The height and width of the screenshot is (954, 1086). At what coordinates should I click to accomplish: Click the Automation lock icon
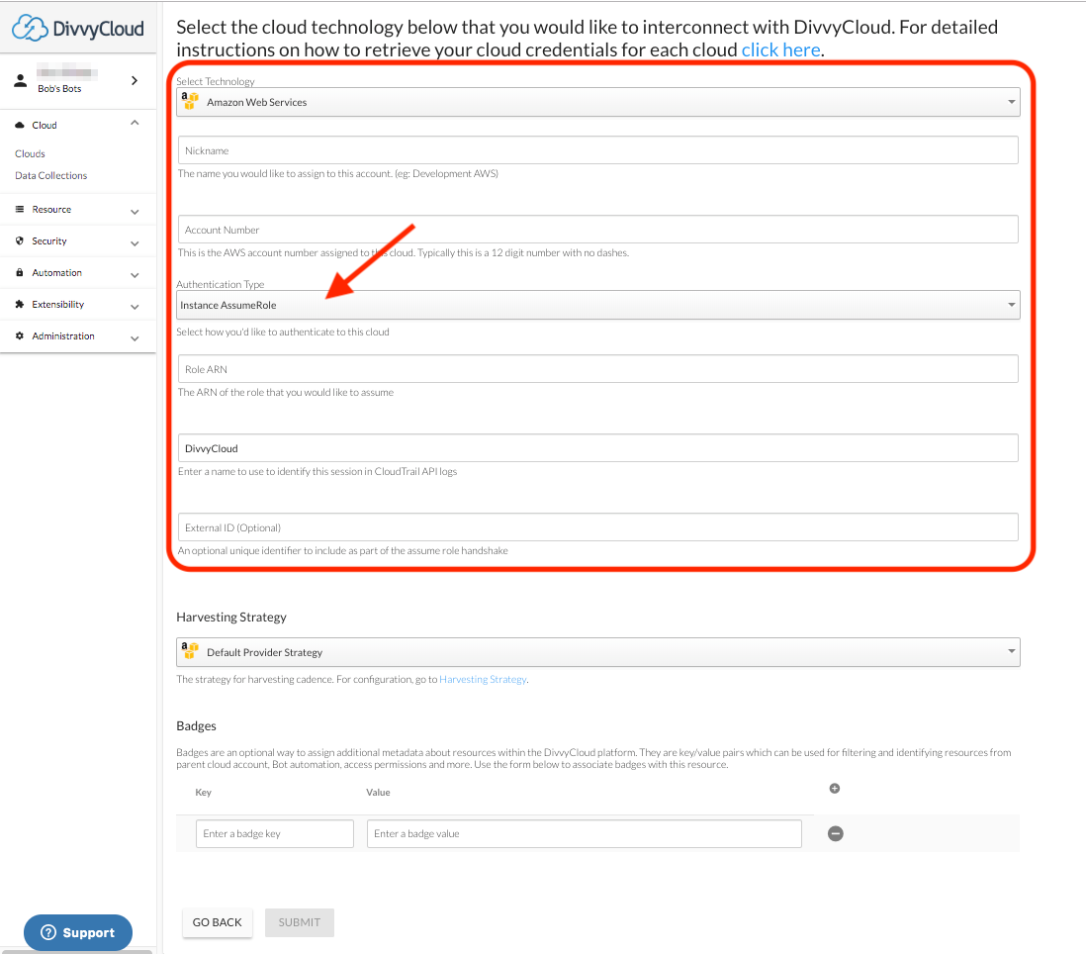coord(20,273)
